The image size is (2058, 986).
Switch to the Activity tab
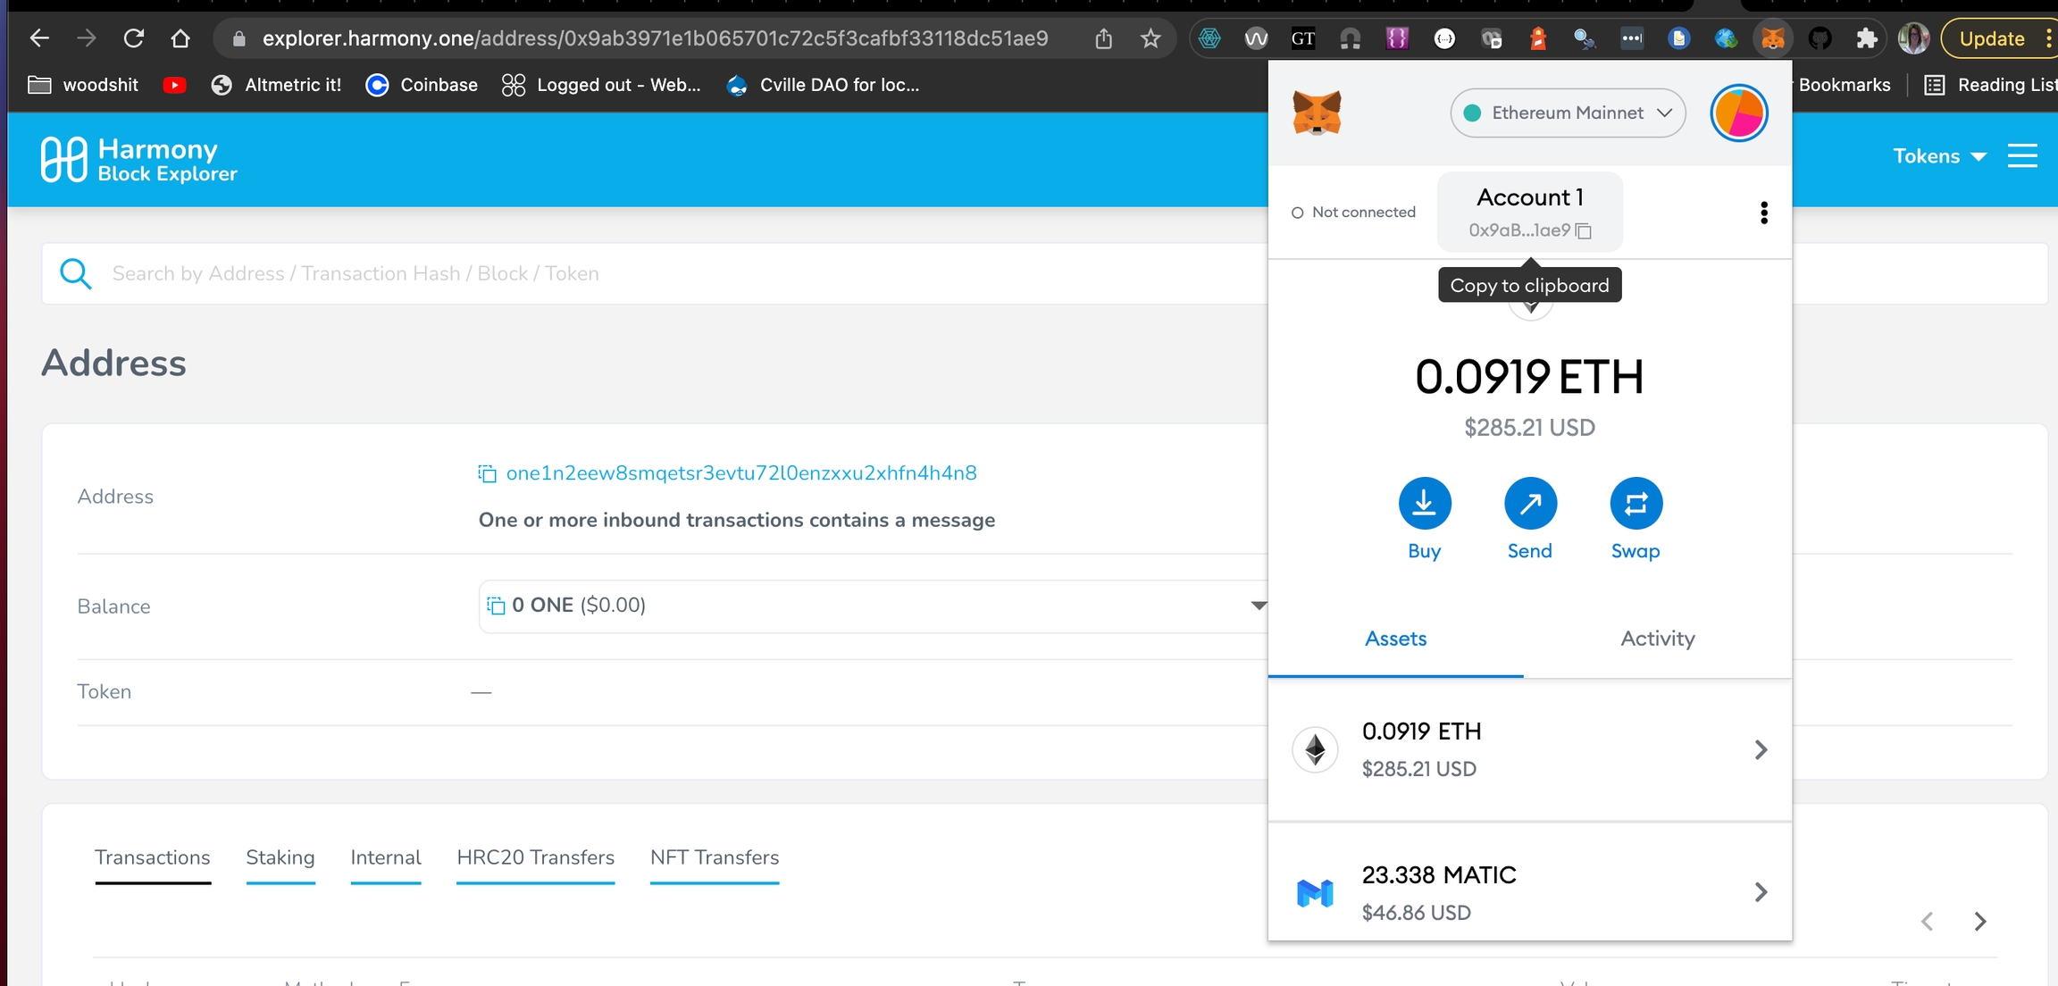click(1657, 639)
